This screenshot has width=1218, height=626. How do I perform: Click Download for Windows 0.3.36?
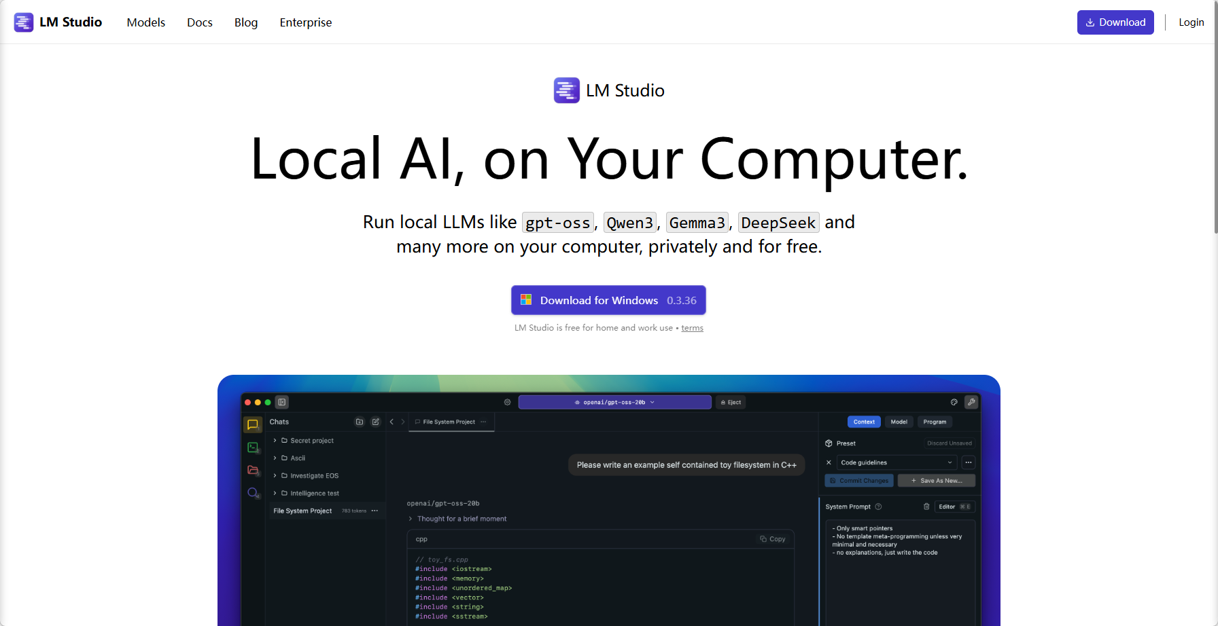point(608,300)
